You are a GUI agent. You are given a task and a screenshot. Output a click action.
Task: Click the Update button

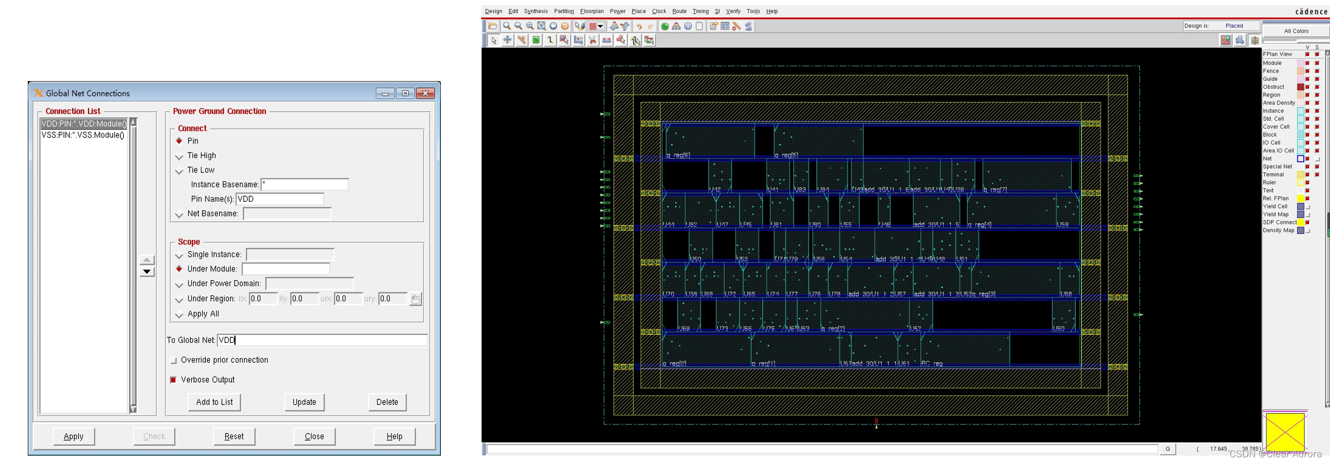pyautogui.click(x=304, y=402)
